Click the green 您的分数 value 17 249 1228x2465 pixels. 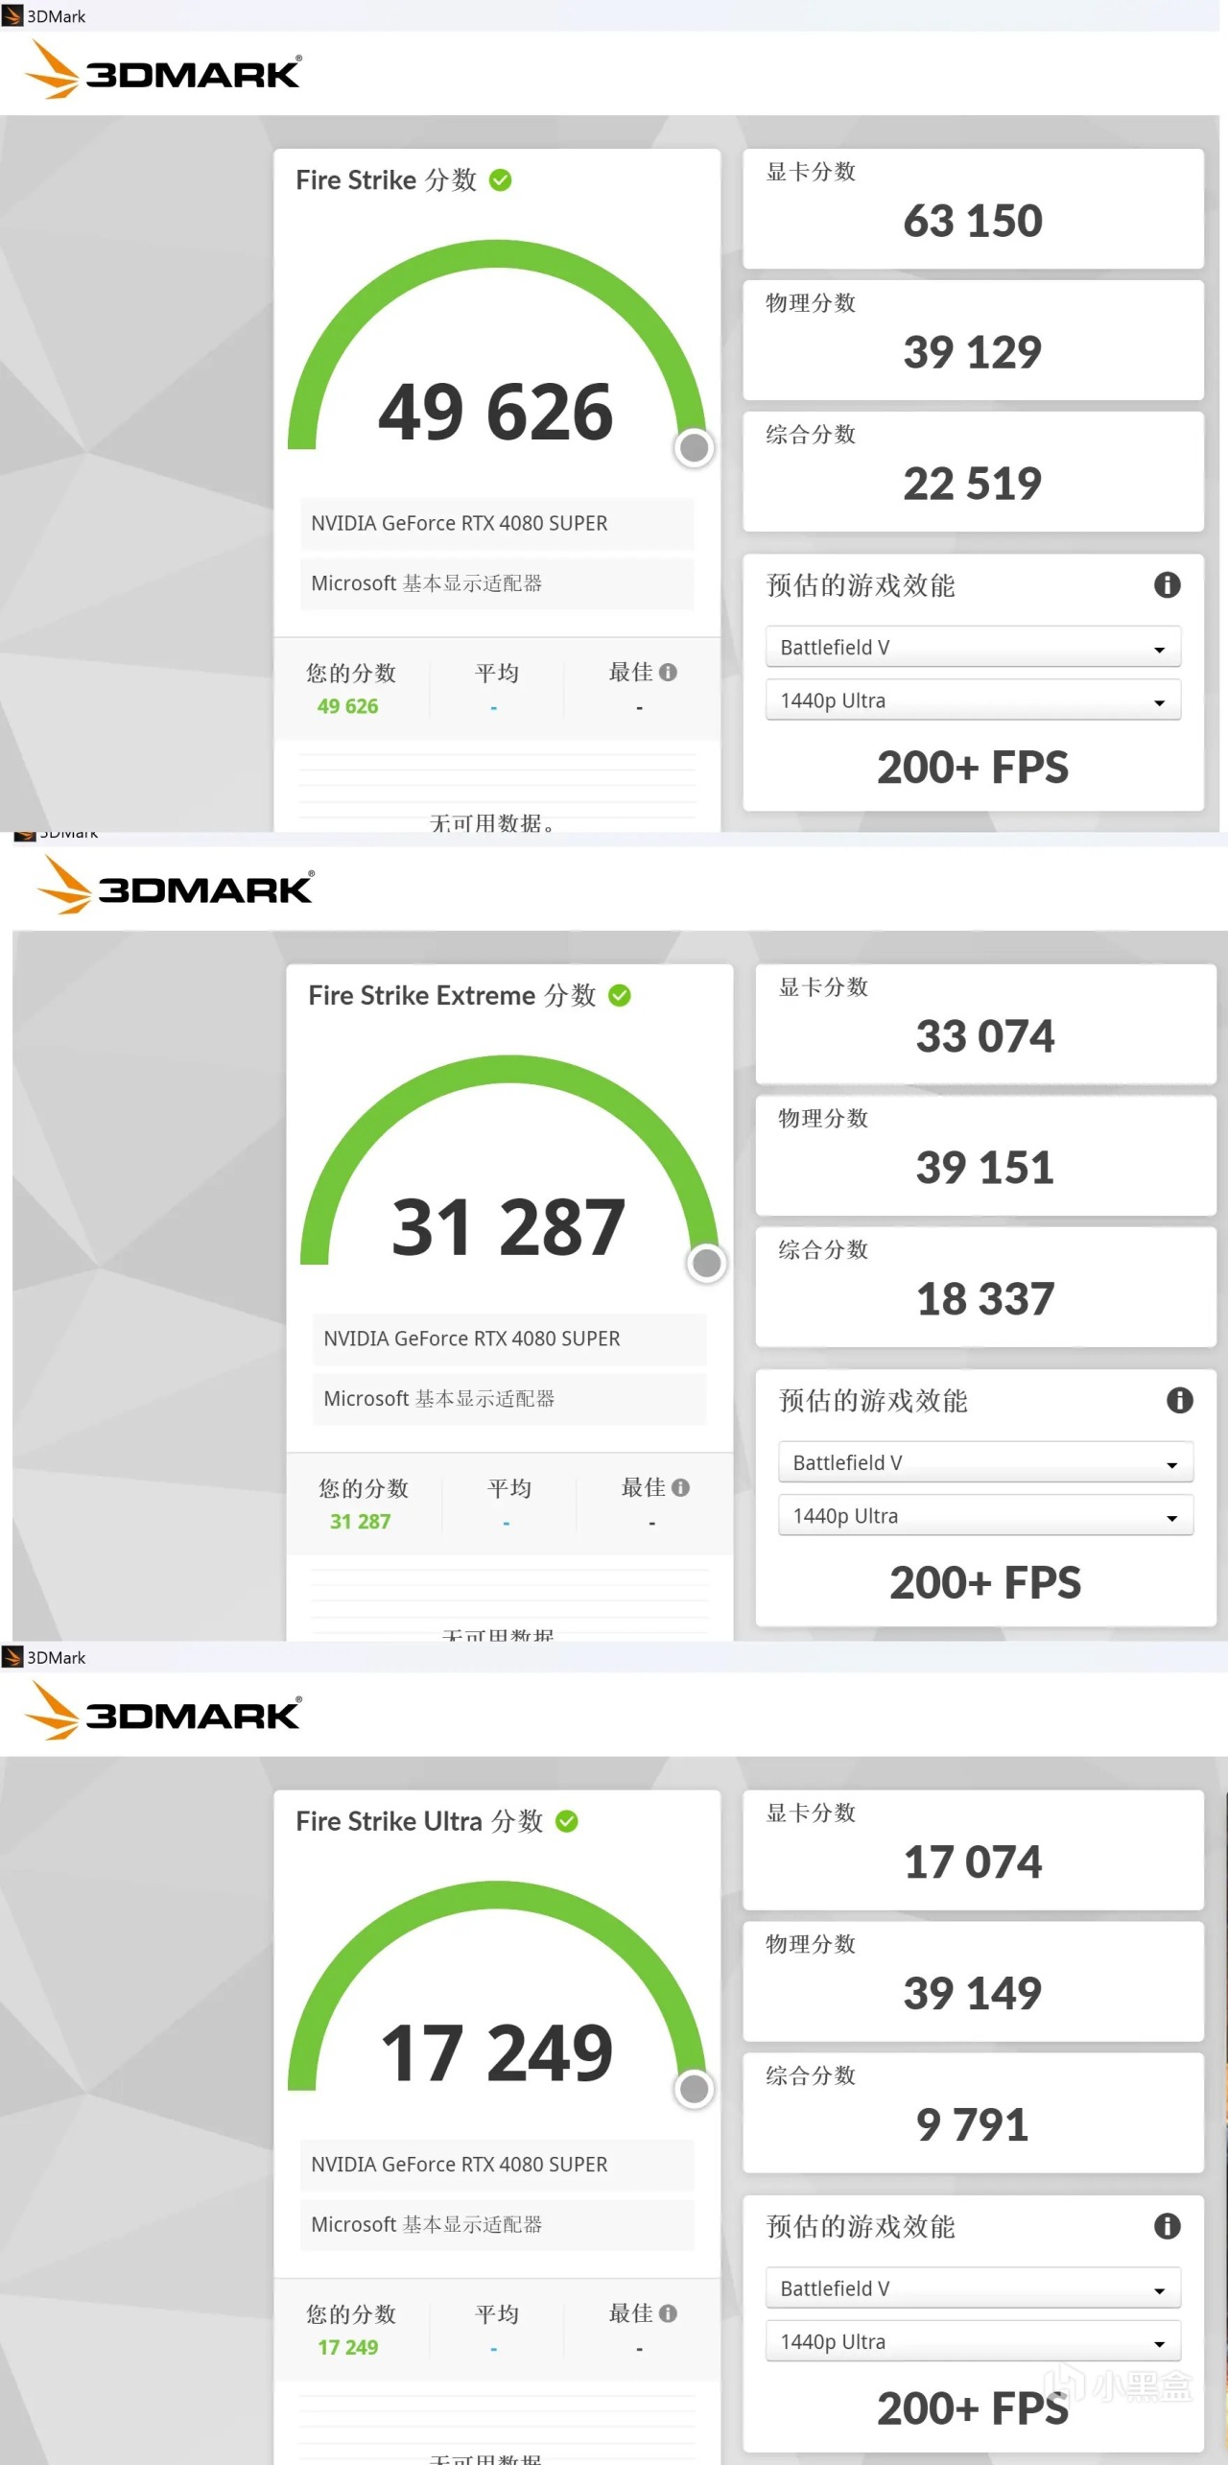(x=347, y=2348)
